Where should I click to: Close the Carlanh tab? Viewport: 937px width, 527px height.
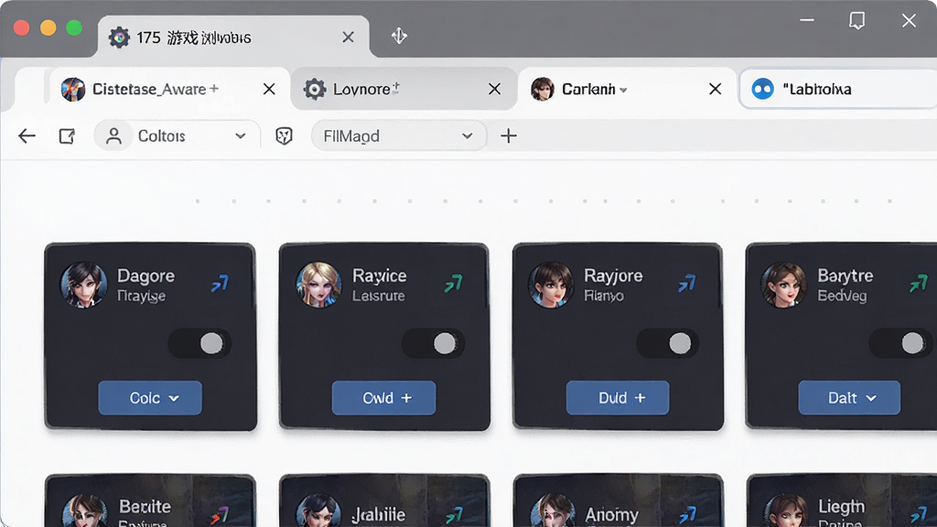(x=715, y=89)
